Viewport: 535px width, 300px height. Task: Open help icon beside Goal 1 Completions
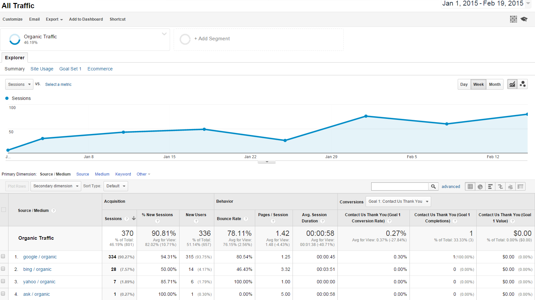tap(455, 221)
